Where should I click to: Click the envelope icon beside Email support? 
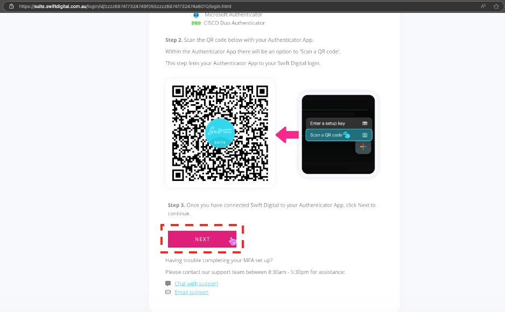[168, 292]
